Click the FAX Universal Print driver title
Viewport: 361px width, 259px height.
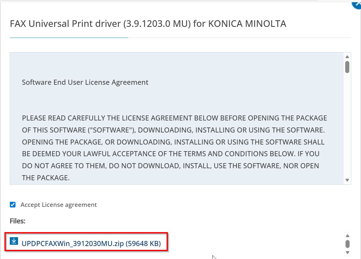148,24
